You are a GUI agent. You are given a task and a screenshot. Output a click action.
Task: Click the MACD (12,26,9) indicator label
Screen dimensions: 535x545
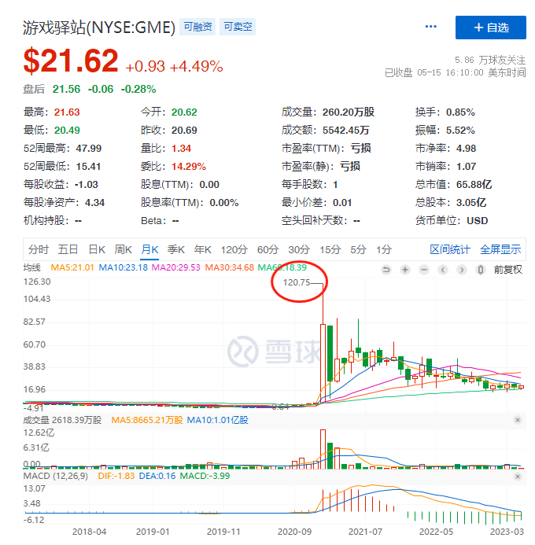56,476
